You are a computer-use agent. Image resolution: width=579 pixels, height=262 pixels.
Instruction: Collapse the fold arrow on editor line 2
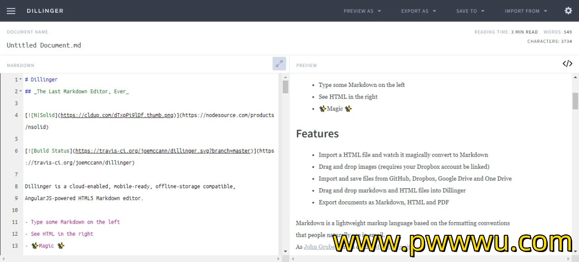[x=21, y=91]
